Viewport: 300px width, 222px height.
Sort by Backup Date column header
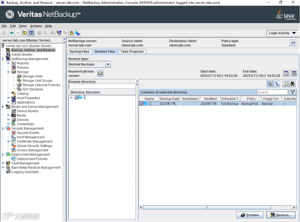tap(170, 99)
